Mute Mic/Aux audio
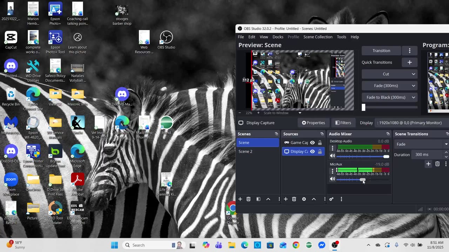This screenshot has width=449, height=252. coord(333,179)
